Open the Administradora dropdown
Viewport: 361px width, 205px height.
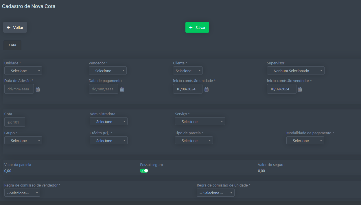click(108, 122)
